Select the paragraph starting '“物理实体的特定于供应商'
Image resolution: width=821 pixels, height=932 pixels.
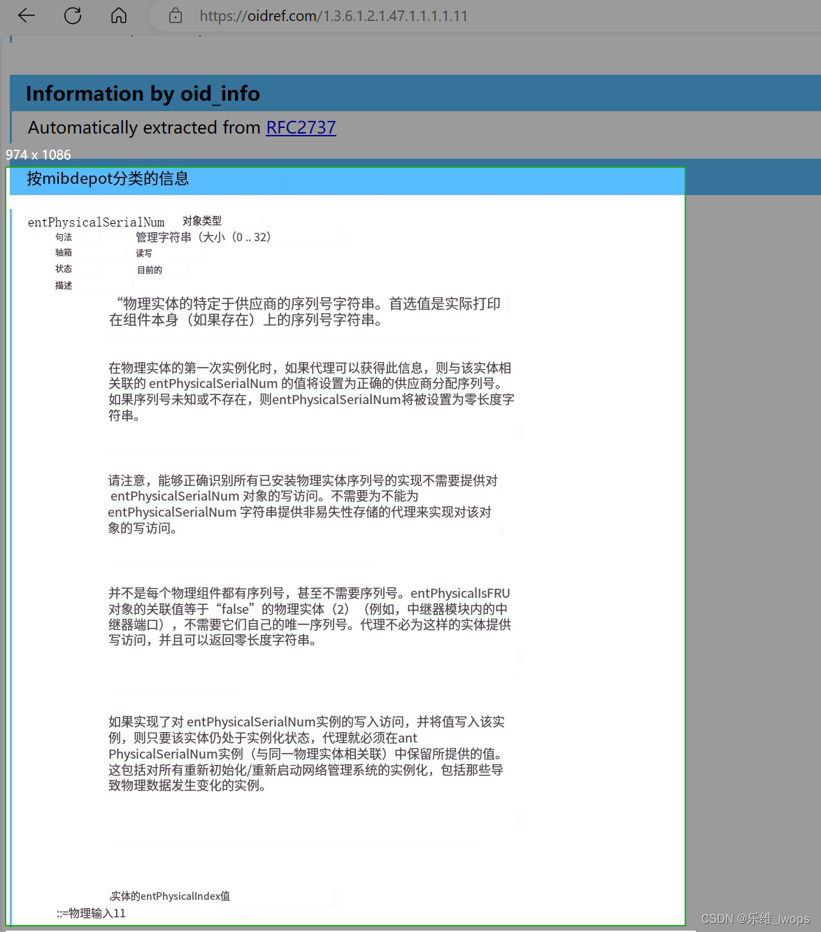pos(305,312)
